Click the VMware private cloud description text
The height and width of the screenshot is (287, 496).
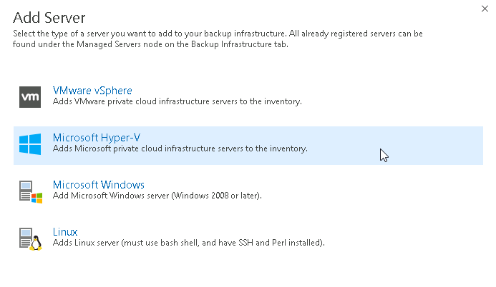coord(177,102)
